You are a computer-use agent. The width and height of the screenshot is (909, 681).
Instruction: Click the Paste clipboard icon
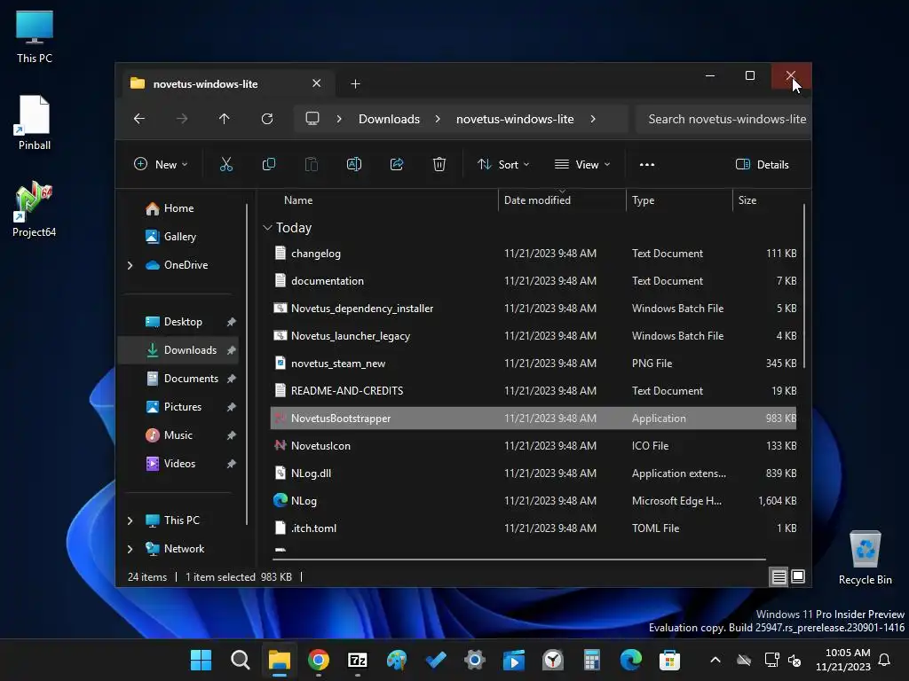(x=312, y=164)
